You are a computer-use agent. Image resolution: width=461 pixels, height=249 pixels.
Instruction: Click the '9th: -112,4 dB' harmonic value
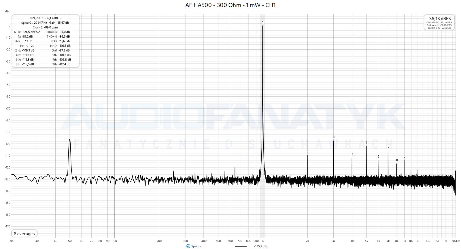click(61, 64)
